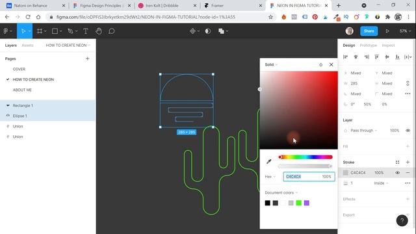Click the Present play button
Viewport: 416px width, 234px height.
point(387,31)
